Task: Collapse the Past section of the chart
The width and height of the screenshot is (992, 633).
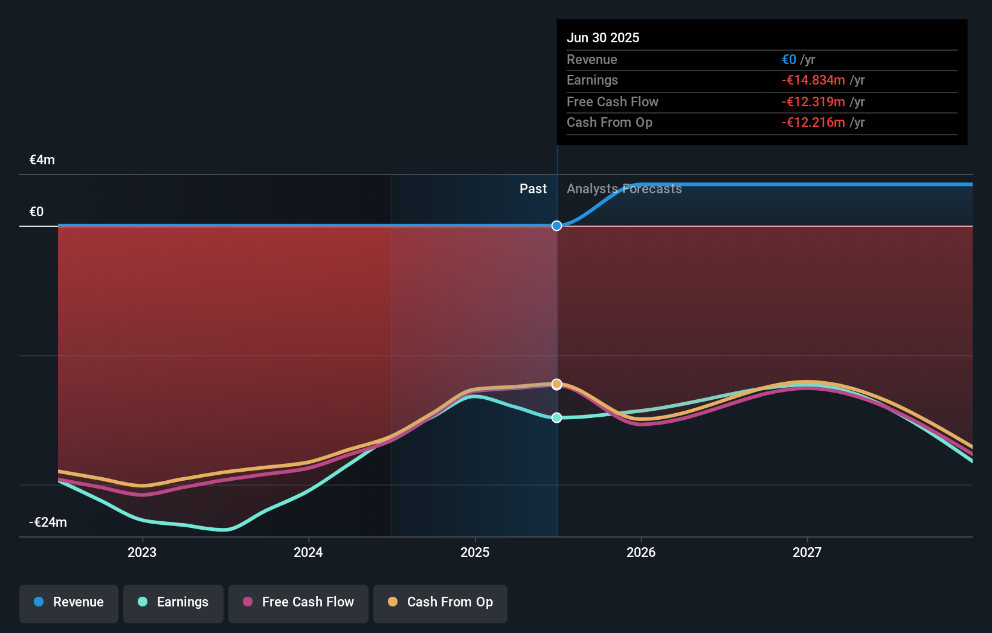Action: pyautogui.click(x=533, y=188)
